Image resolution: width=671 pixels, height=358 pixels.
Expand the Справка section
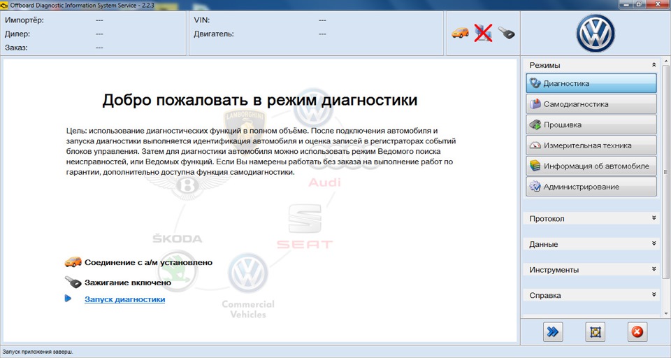591,295
